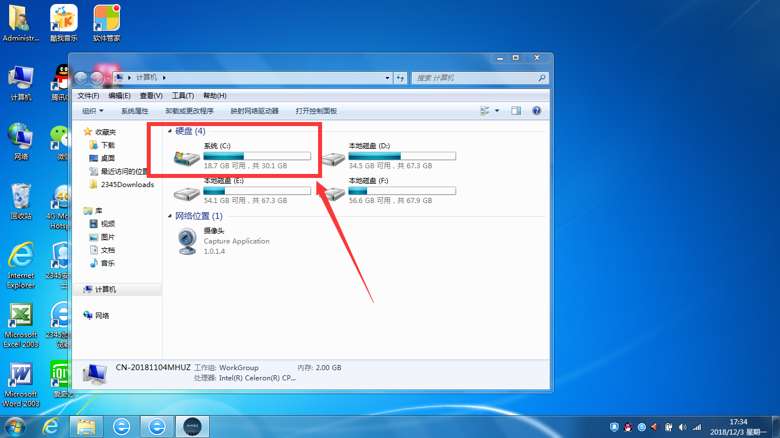The image size is (780, 438).
Task: Click the help question mark icon
Action: 536,111
